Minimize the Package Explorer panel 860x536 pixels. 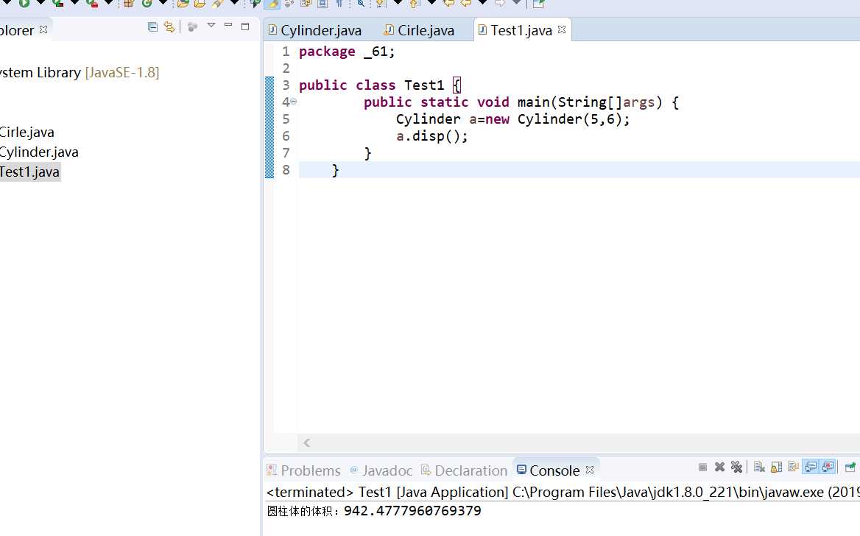point(228,25)
